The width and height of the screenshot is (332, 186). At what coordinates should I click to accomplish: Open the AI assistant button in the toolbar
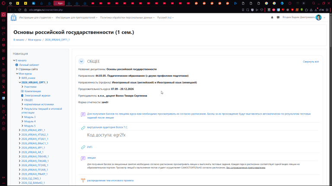[322, 10]
